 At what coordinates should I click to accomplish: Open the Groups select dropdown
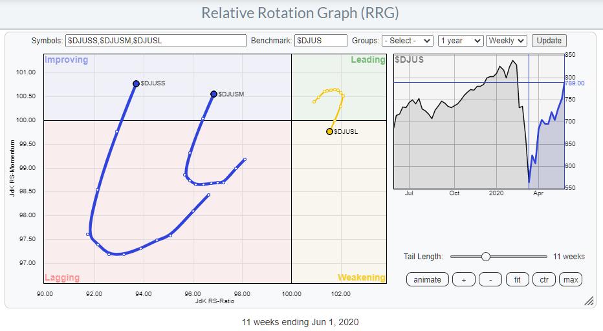click(x=408, y=41)
